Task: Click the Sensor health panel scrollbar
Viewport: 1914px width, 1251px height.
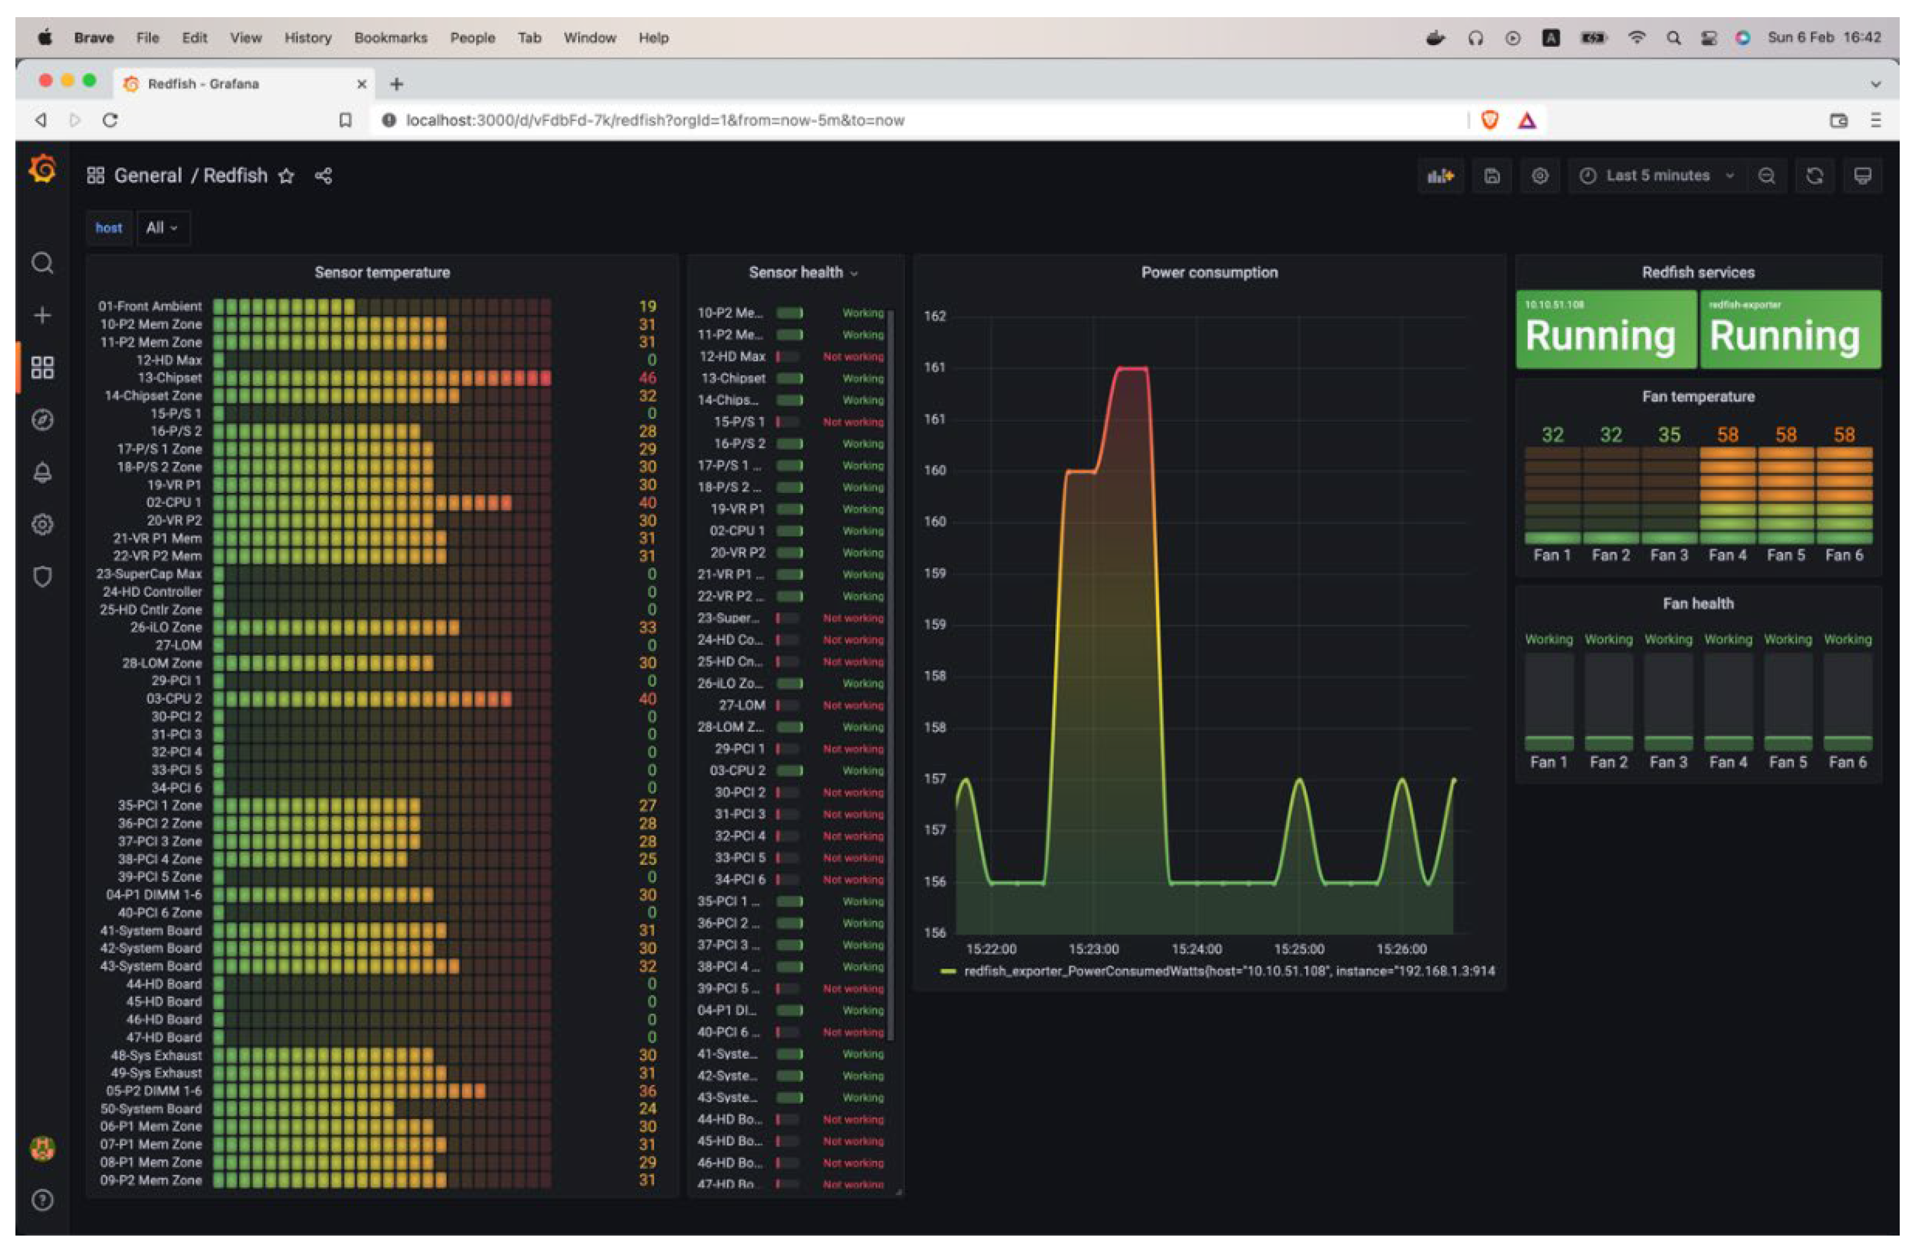Action: tap(891, 643)
